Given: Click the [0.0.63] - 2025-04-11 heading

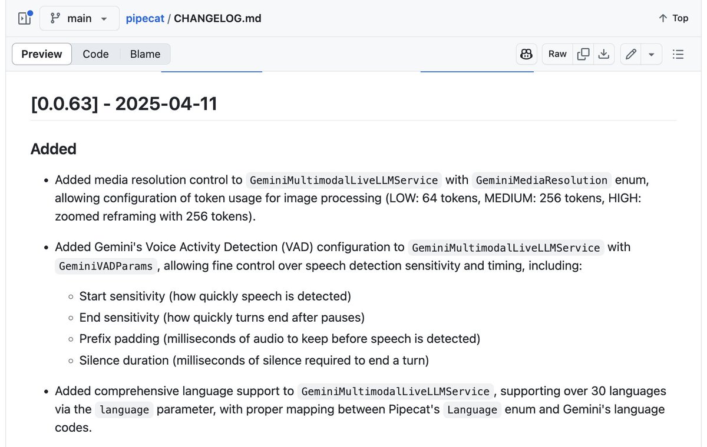Looking at the screenshot, I should tap(124, 104).
